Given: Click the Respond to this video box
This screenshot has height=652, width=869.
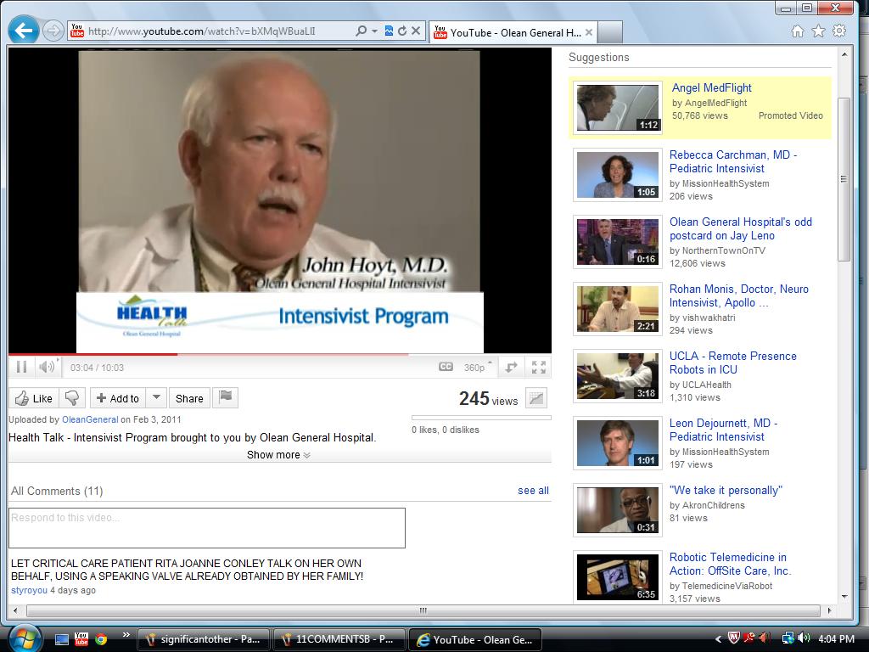Looking at the screenshot, I should click(207, 528).
